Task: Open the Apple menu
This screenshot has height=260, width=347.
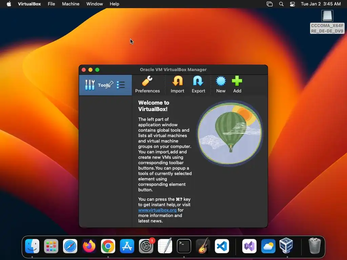Action: pos(9,4)
